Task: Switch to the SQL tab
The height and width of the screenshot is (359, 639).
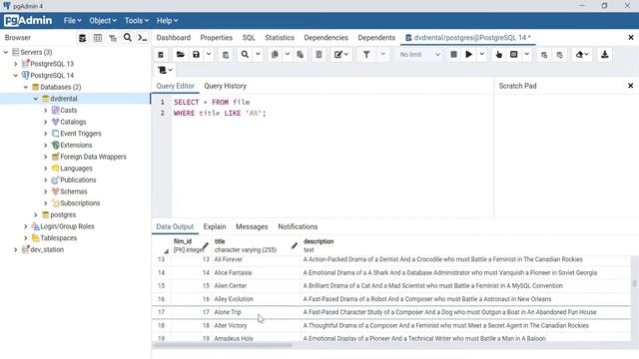Action: click(x=249, y=38)
